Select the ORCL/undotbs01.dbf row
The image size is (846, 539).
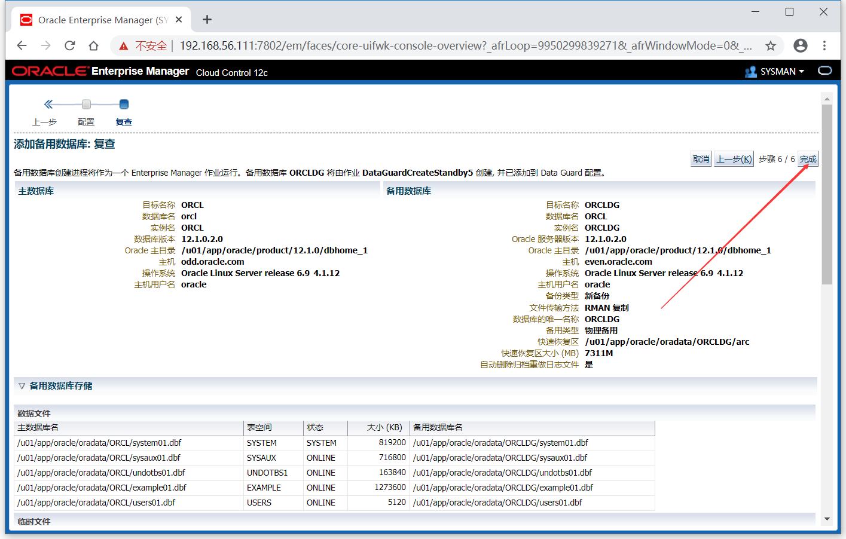point(334,473)
